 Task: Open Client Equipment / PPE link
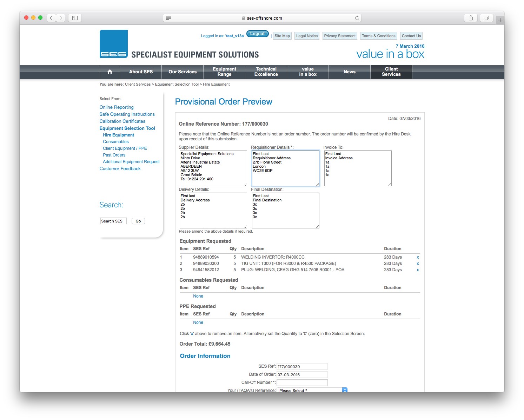click(125, 148)
